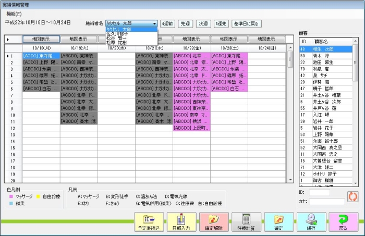The height and width of the screenshot is (236, 365).
Task: Click the customer list scrollbar down arrow
Action: pos(356,183)
